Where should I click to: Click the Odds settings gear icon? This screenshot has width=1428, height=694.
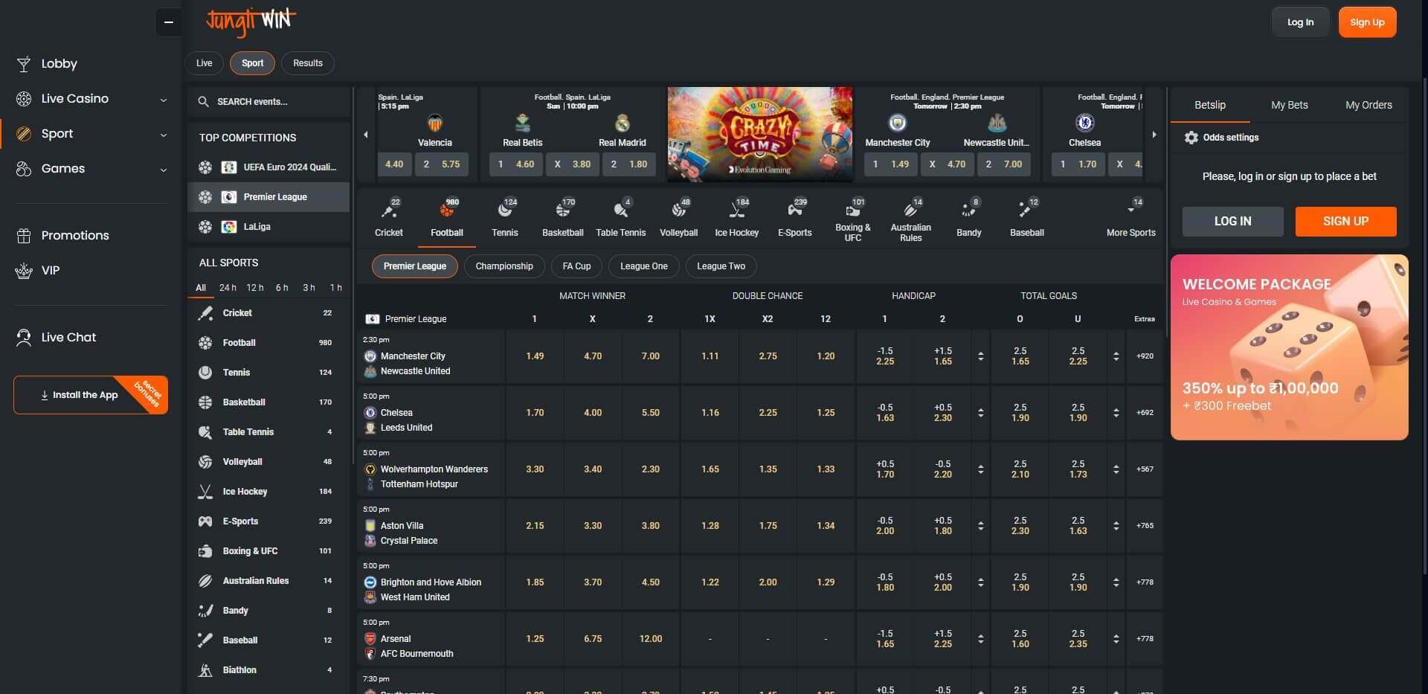point(1191,138)
